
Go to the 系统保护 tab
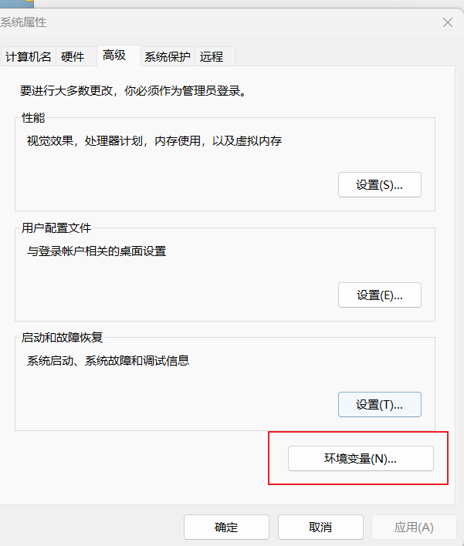click(x=167, y=56)
